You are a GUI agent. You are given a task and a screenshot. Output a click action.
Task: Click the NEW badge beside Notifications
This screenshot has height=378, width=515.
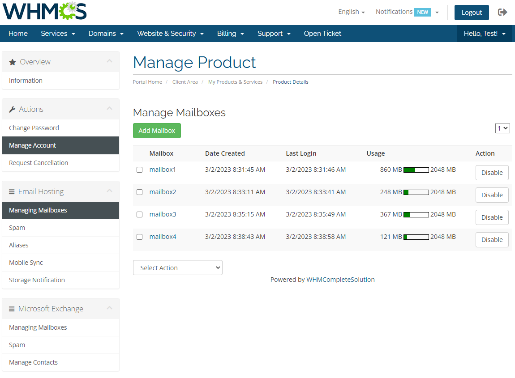pyautogui.click(x=422, y=12)
